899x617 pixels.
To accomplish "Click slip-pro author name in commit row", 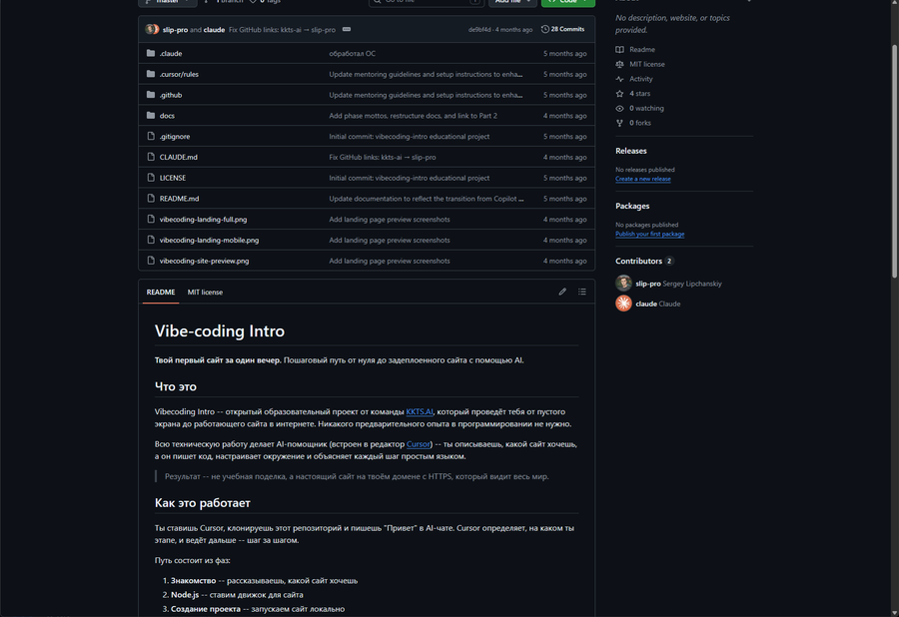I will (x=175, y=29).
